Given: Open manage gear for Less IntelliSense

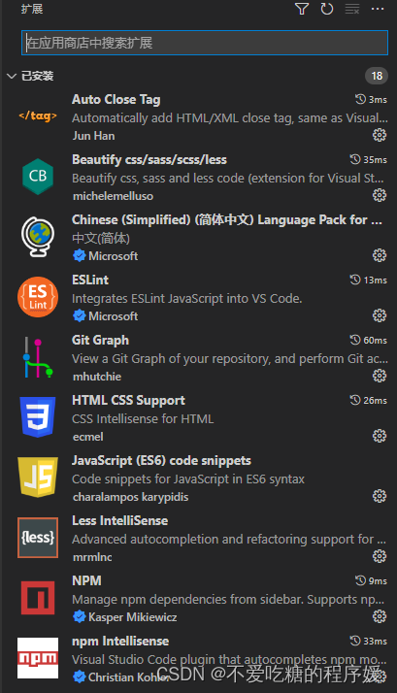Looking at the screenshot, I should [x=380, y=555].
